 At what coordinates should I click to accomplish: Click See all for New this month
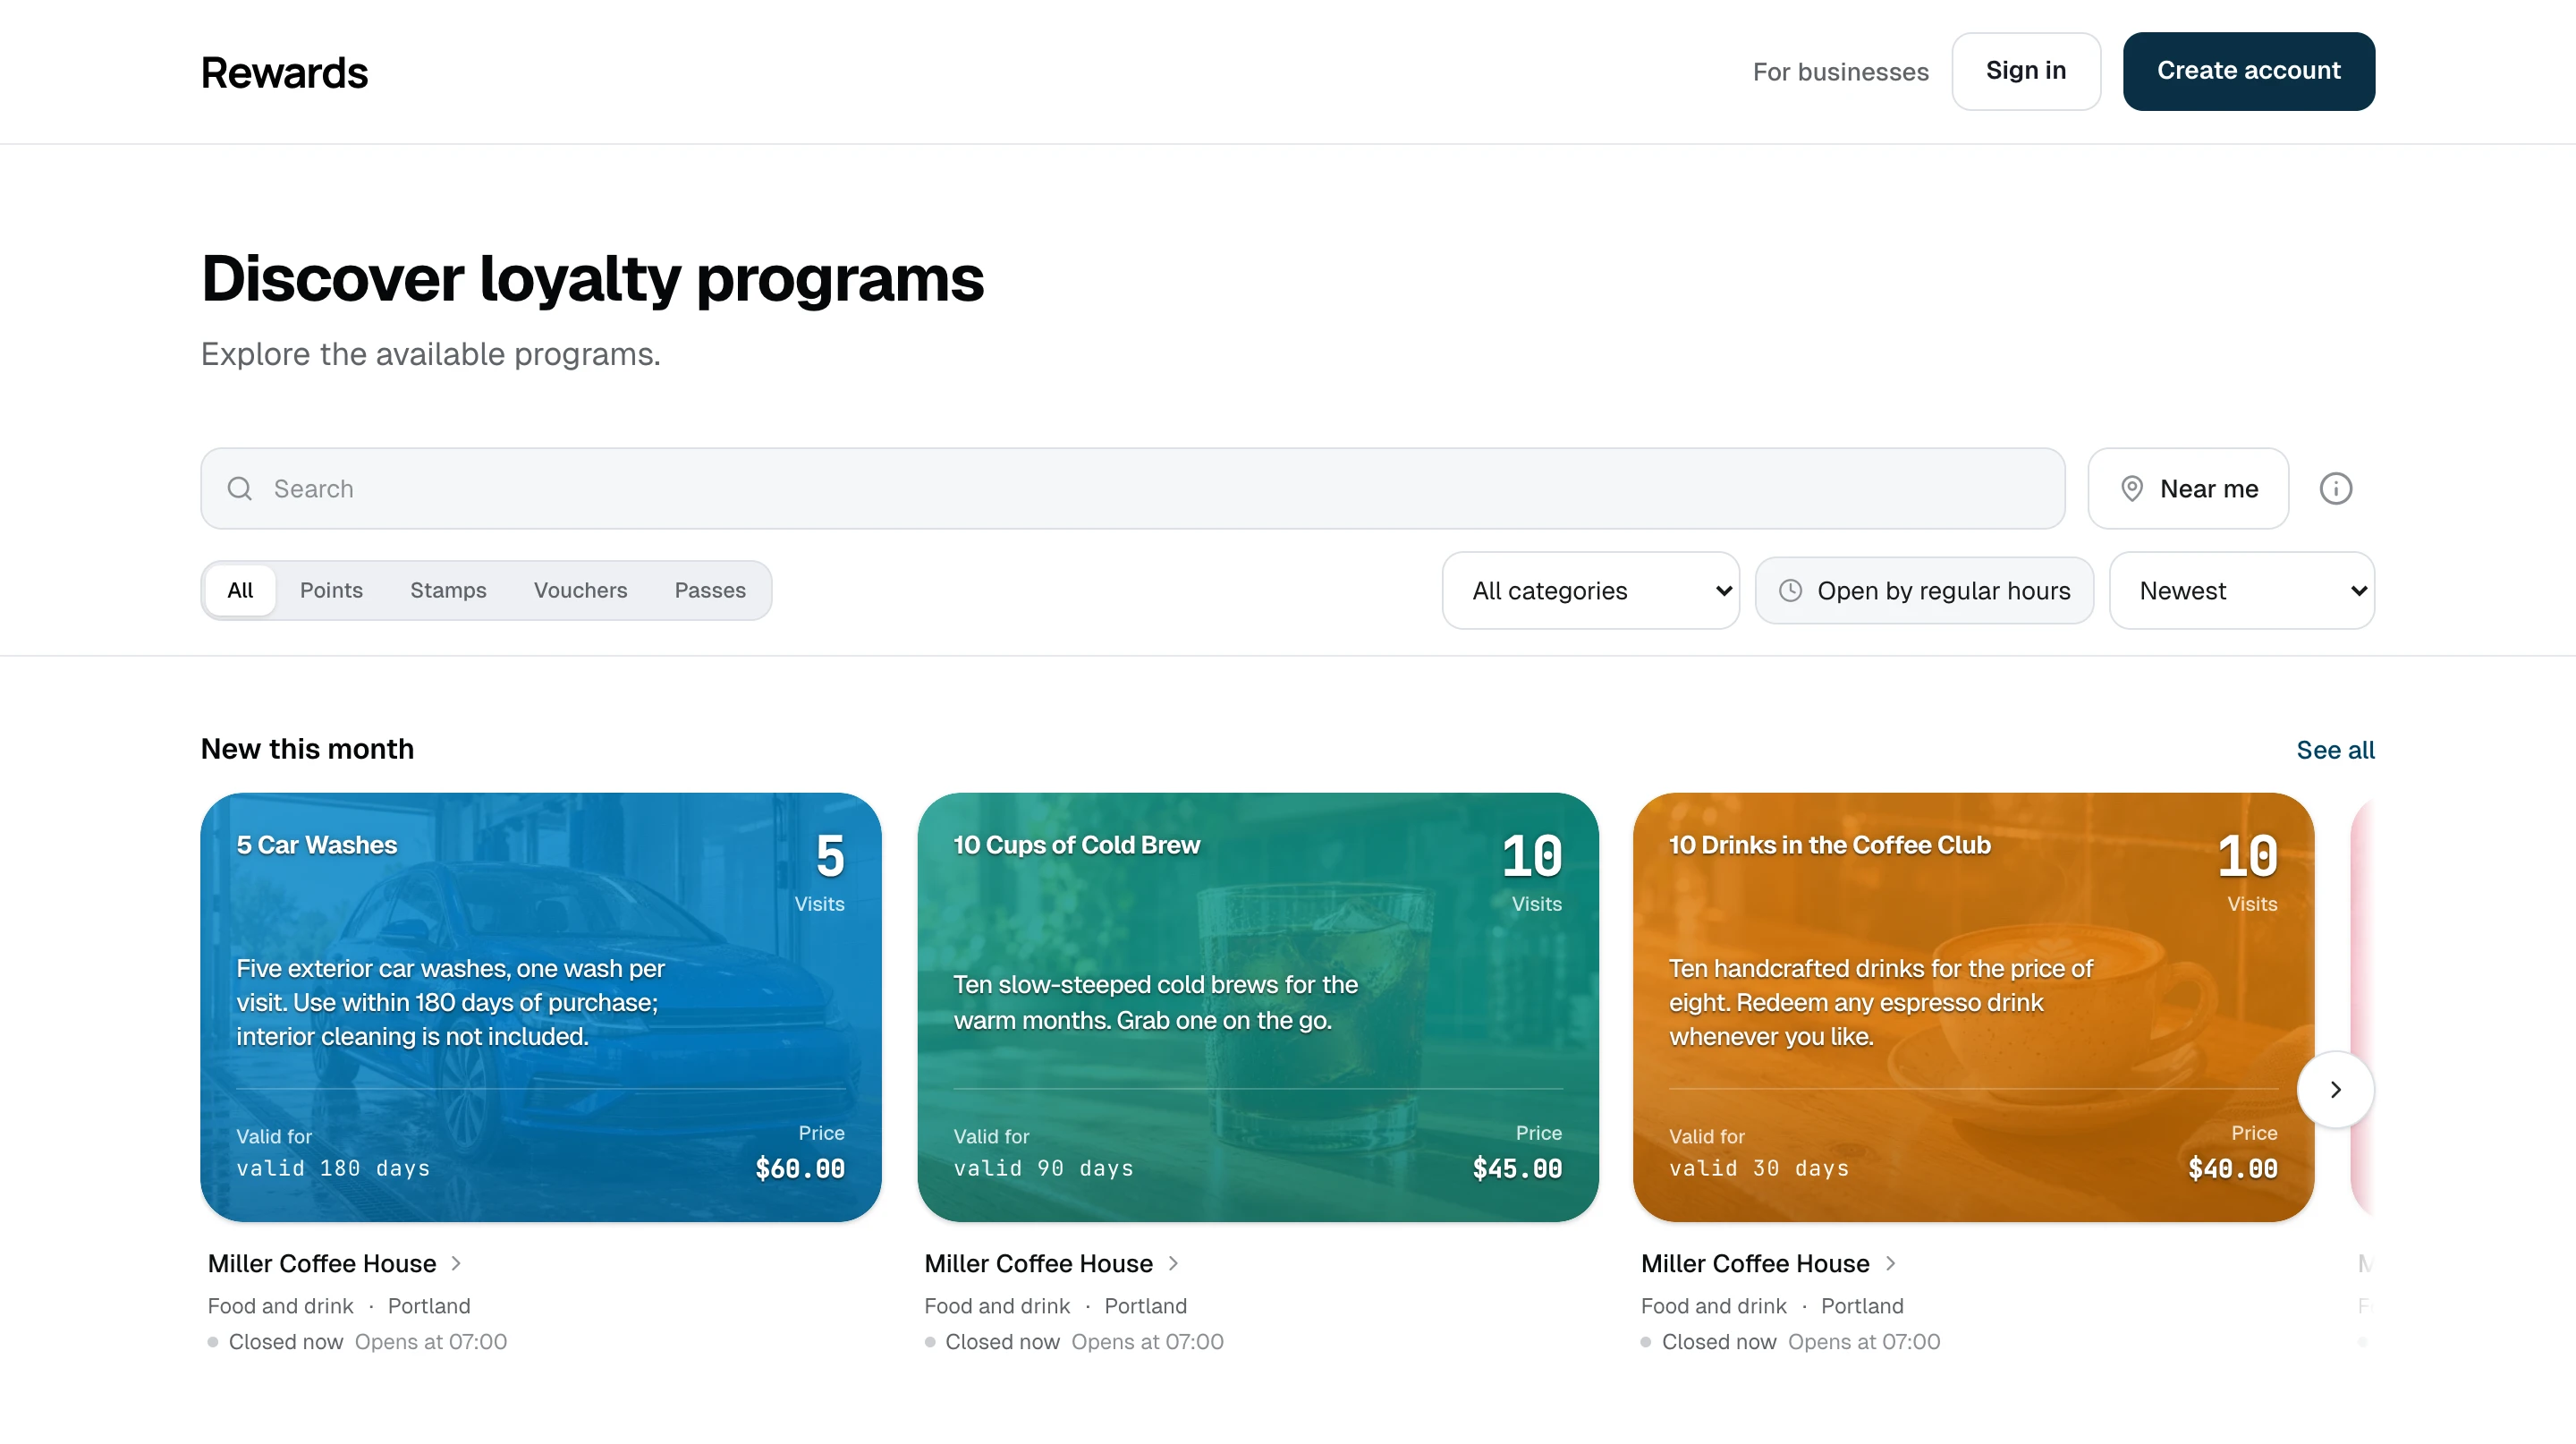point(2335,750)
